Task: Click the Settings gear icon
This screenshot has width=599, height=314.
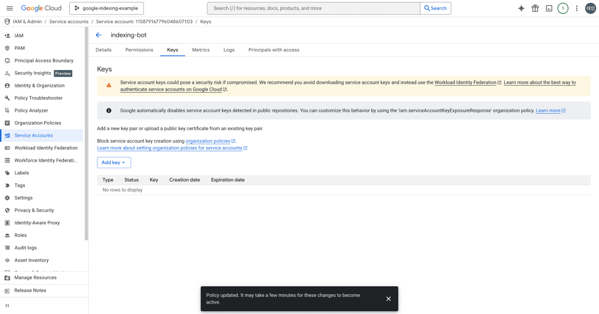Action: click(x=7, y=198)
